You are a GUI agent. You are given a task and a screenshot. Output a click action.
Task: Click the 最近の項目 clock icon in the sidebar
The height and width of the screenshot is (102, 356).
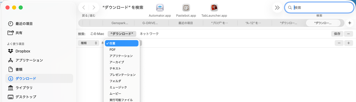(10, 24)
